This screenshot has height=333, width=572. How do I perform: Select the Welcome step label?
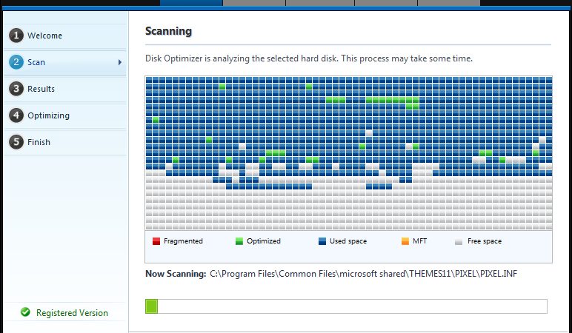click(44, 36)
